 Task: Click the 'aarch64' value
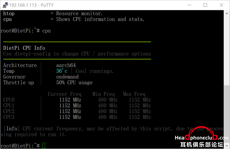coord(66,65)
